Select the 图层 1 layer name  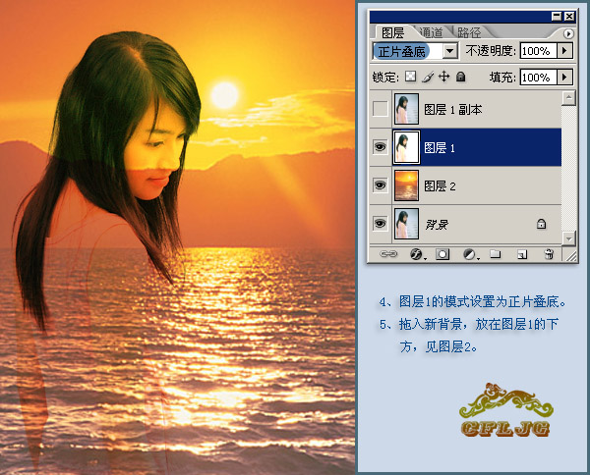point(440,148)
